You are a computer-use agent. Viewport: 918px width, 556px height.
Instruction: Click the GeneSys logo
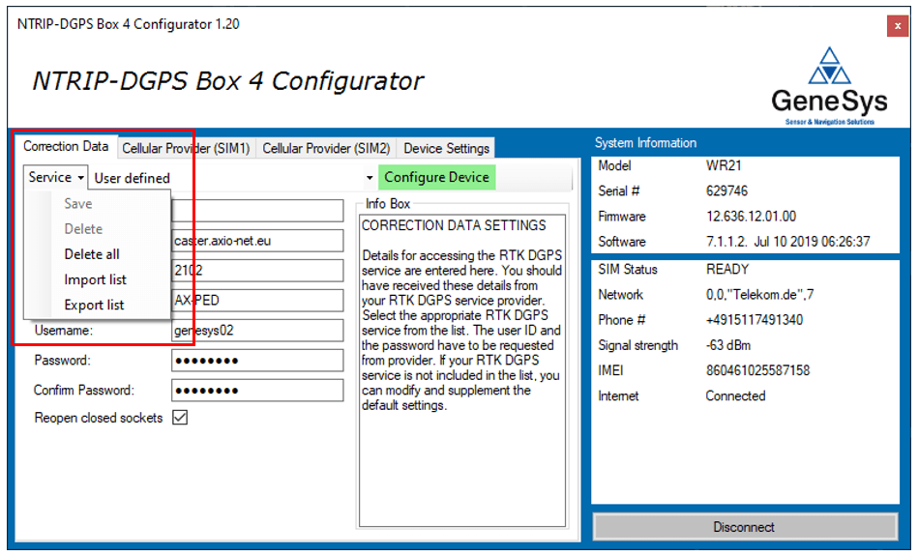coord(829,87)
